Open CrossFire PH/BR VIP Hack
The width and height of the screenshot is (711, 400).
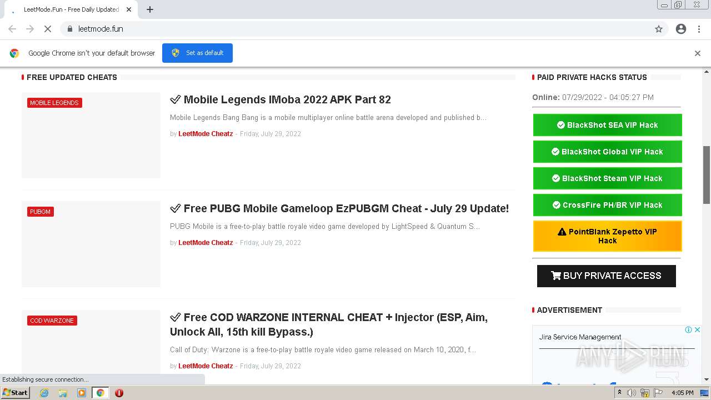pos(607,205)
